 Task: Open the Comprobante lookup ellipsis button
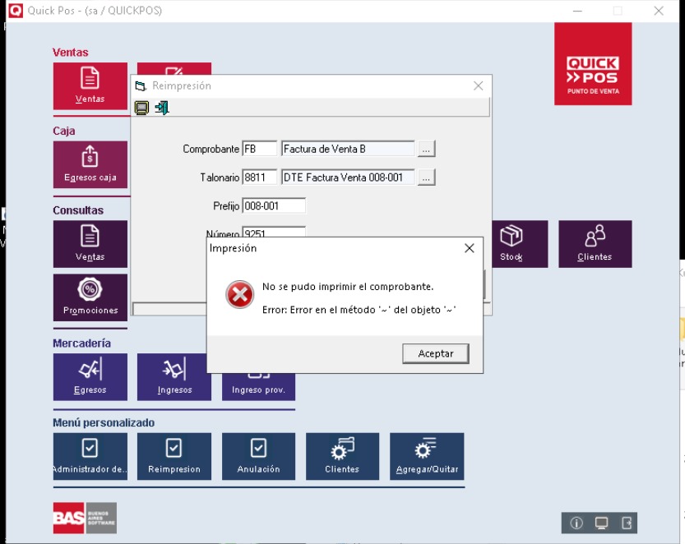pyautogui.click(x=425, y=150)
